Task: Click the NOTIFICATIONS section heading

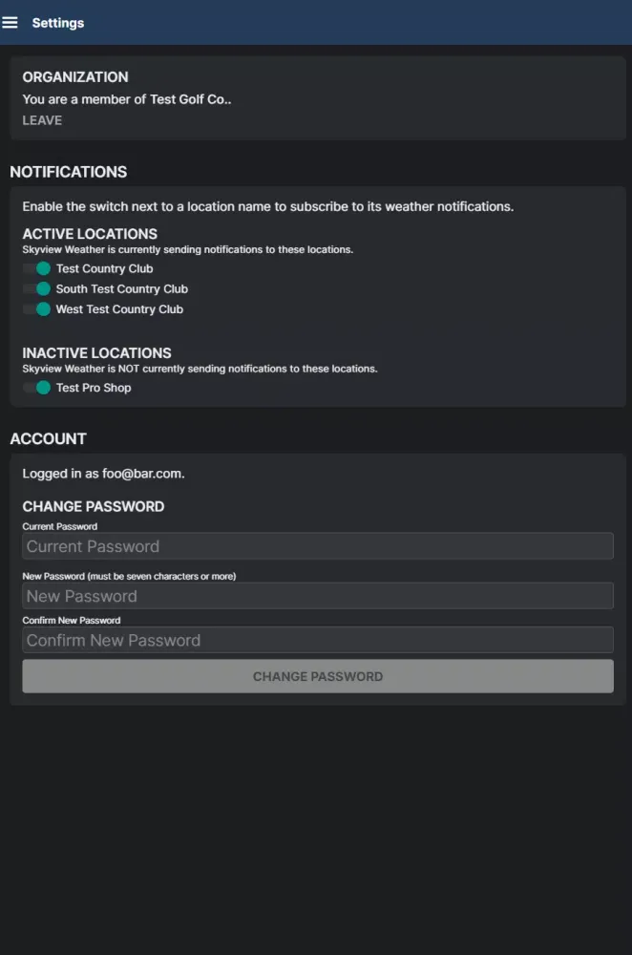Action: [x=68, y=172]
